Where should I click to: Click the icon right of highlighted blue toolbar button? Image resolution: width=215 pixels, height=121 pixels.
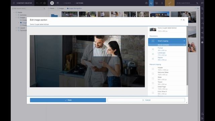point(157,3)
